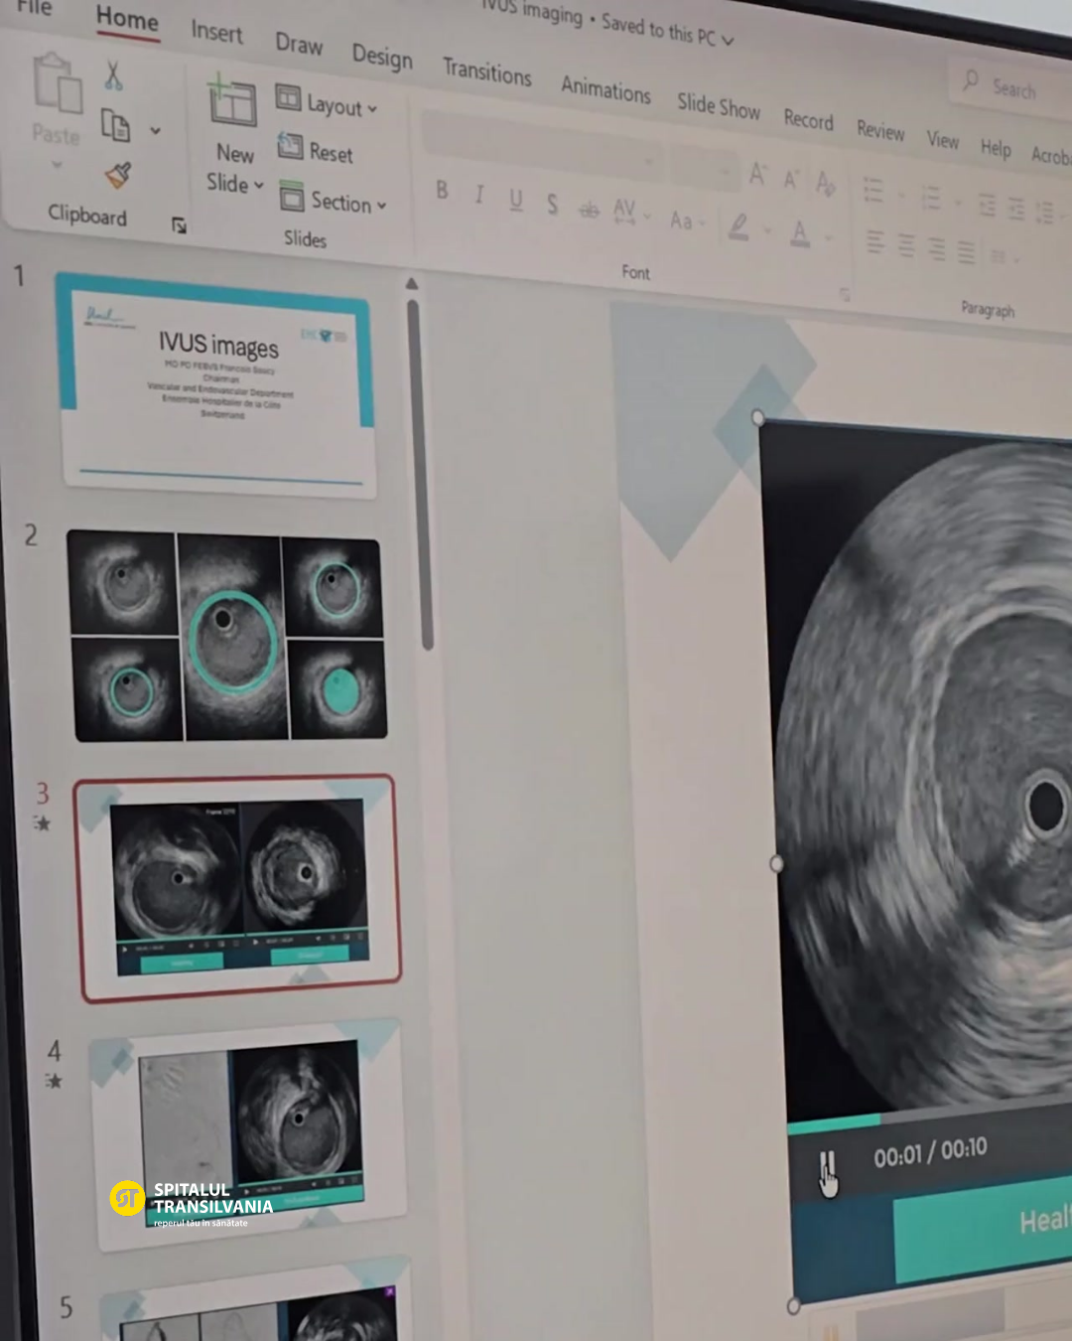1072x1341 pixels.
Task: Click the New Slide icon
Action: pos(232,102)
